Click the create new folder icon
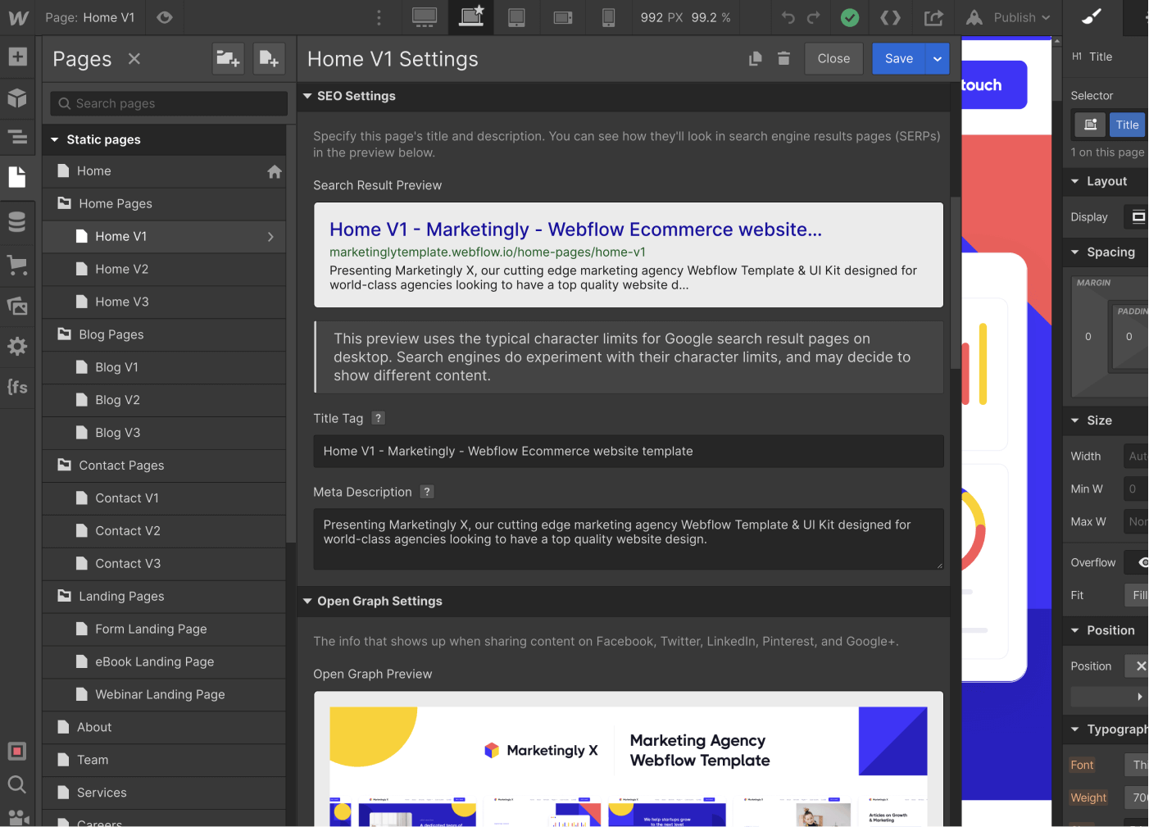The height and width of the screenshot is (827, 1149). click(228, 58)
